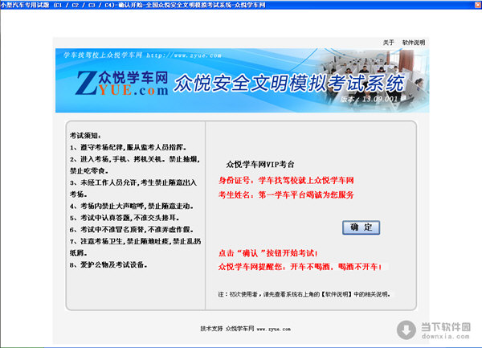Click rule 4 考场内禁止大声喧哗 text
The width and height of the screenshot is (482, 348).
tap(132, 206)
